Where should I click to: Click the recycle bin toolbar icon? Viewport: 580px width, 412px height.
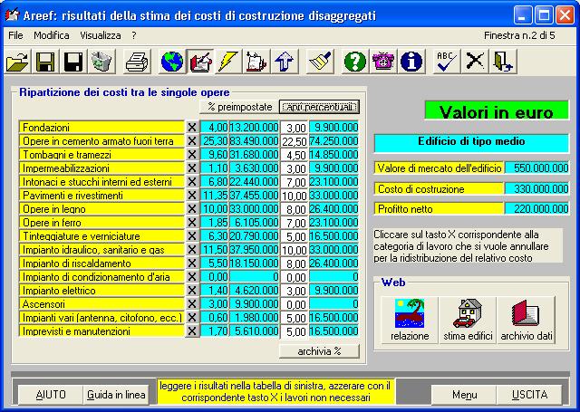(x=101, y=62)
